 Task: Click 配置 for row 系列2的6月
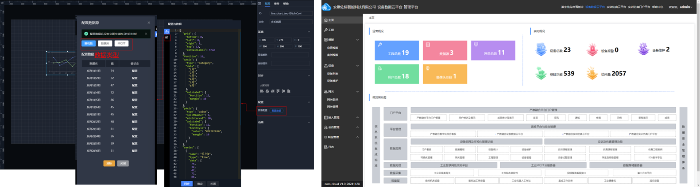pos(135,151)
